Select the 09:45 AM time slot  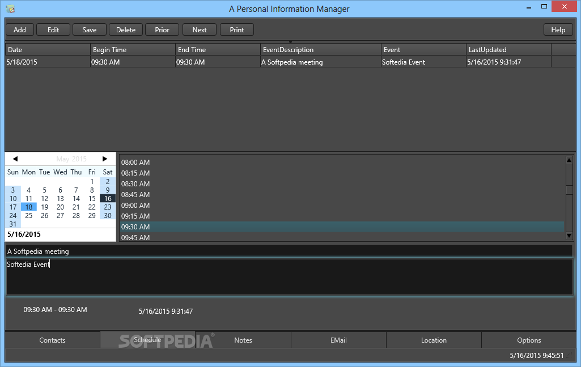342,237
